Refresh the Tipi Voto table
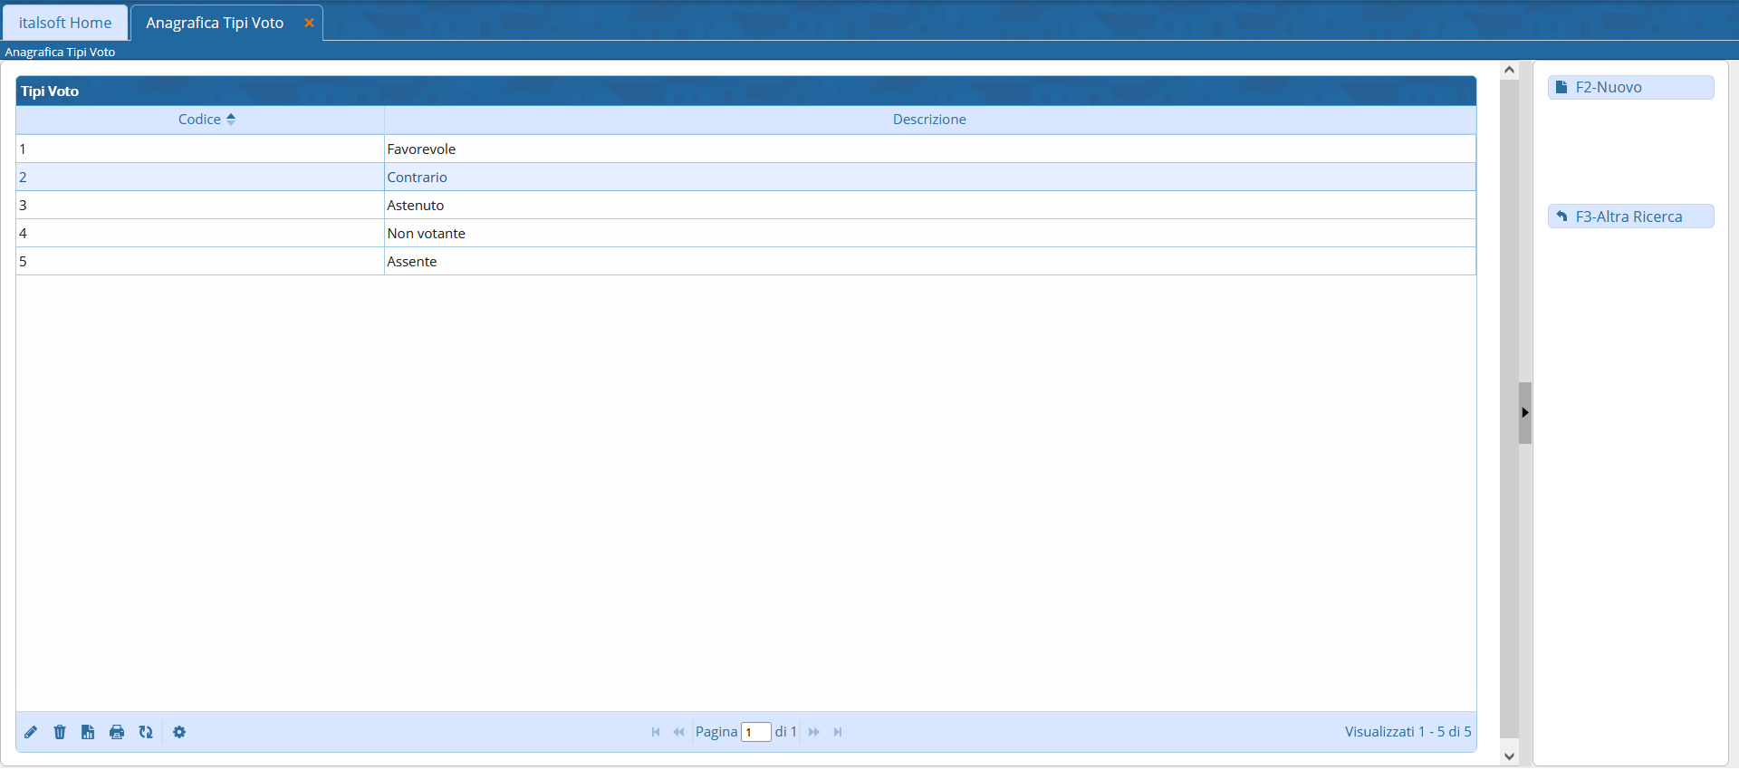The height and width of the screenshot is (770, 1739). 146,732
